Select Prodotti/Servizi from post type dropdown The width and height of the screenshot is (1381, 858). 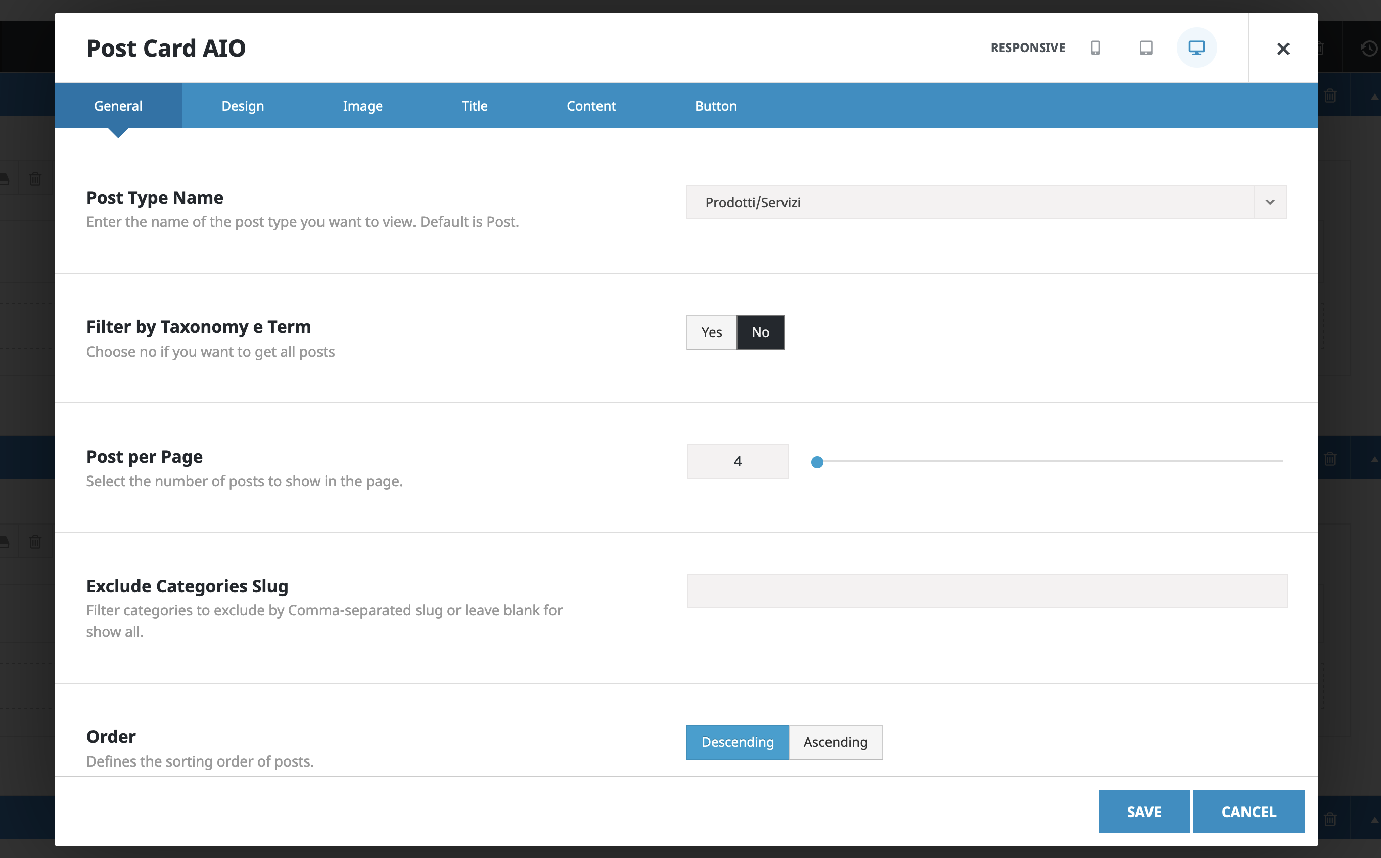point(986,202)
